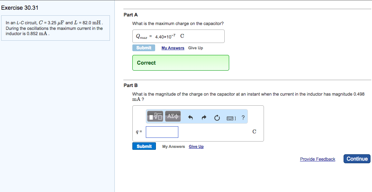The height and width of the screenshot is (192, 372).
Task: Click the L-C circuit problem statement box
Action: point(55,28)
